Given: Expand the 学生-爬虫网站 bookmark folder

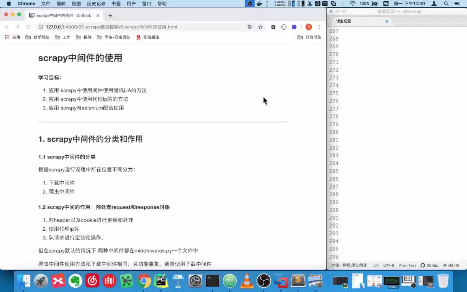Looking at the screenshot, I should [114, 37].
